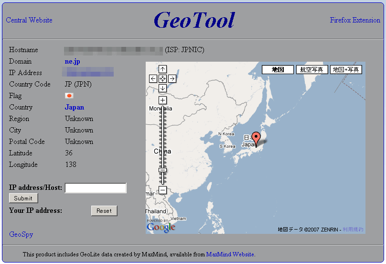Open the ne.jp domain link
Image resolution: width=386 pixels, height=264 pixels.
click(x=73, y=61)
